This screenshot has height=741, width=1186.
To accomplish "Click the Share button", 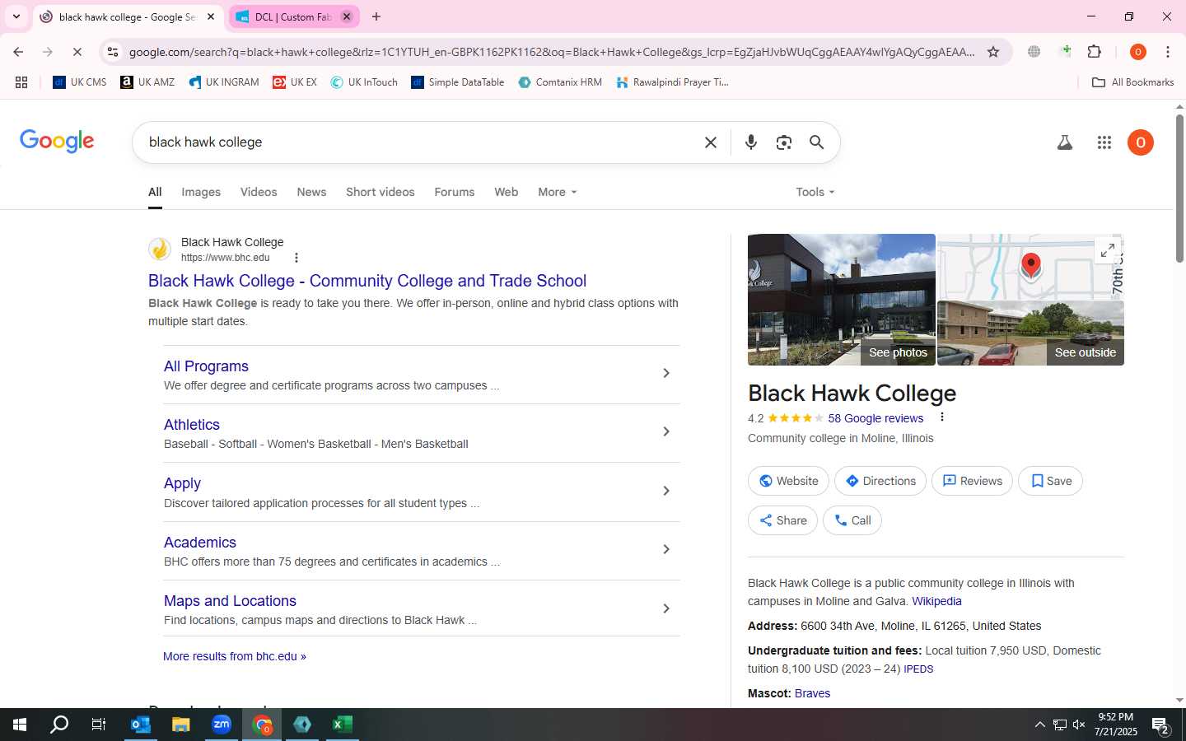I will [782, 520].
